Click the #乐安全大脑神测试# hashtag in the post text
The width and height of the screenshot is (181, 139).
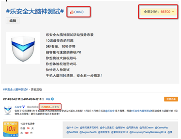(x=142, y=111)
